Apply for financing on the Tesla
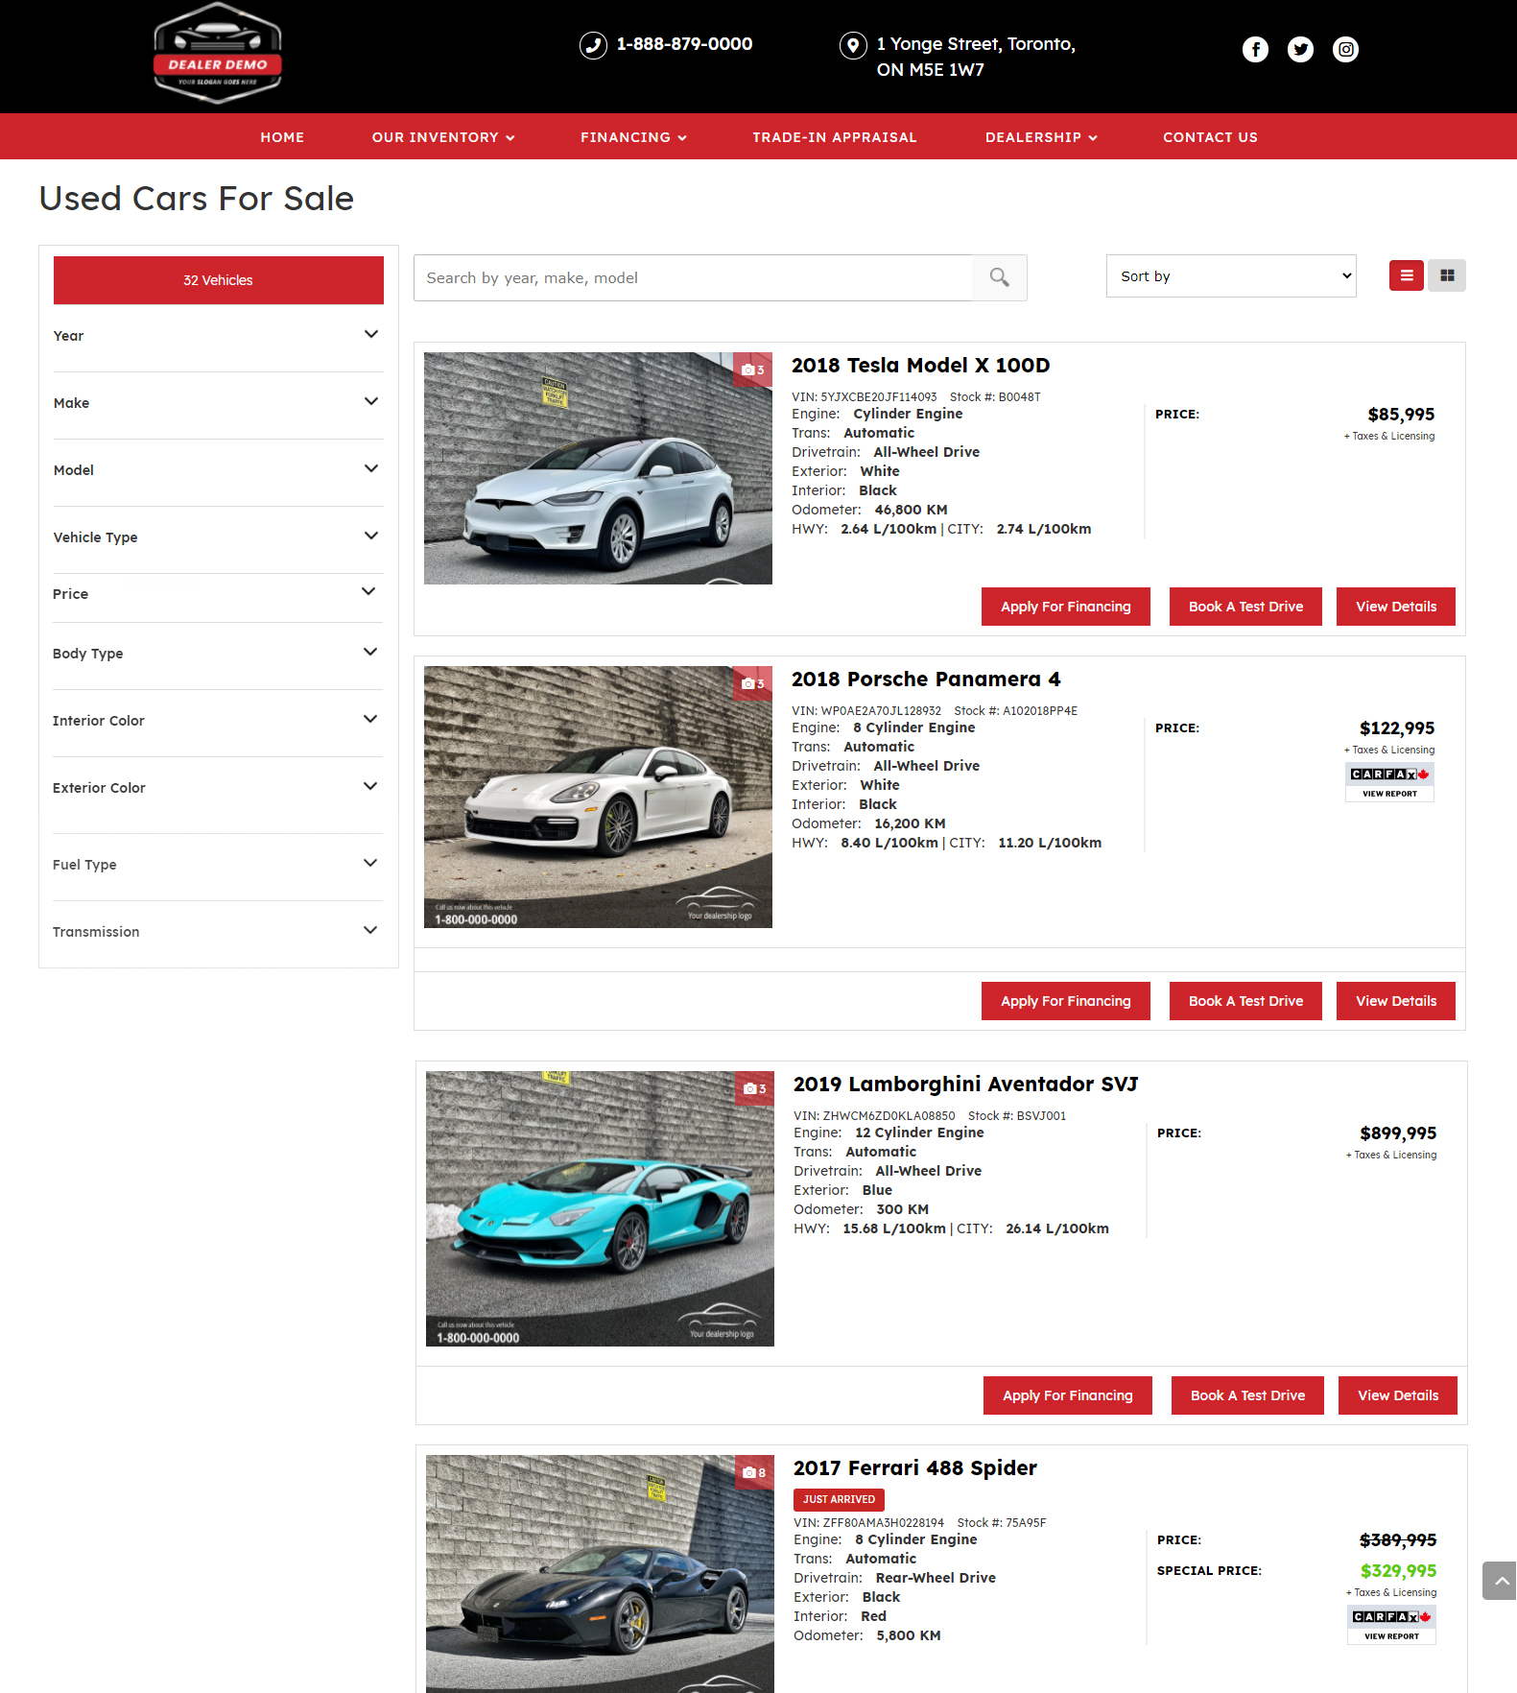This screenshot has width=1517, height=1693. pyautogui.click(x=1065, y=607)
